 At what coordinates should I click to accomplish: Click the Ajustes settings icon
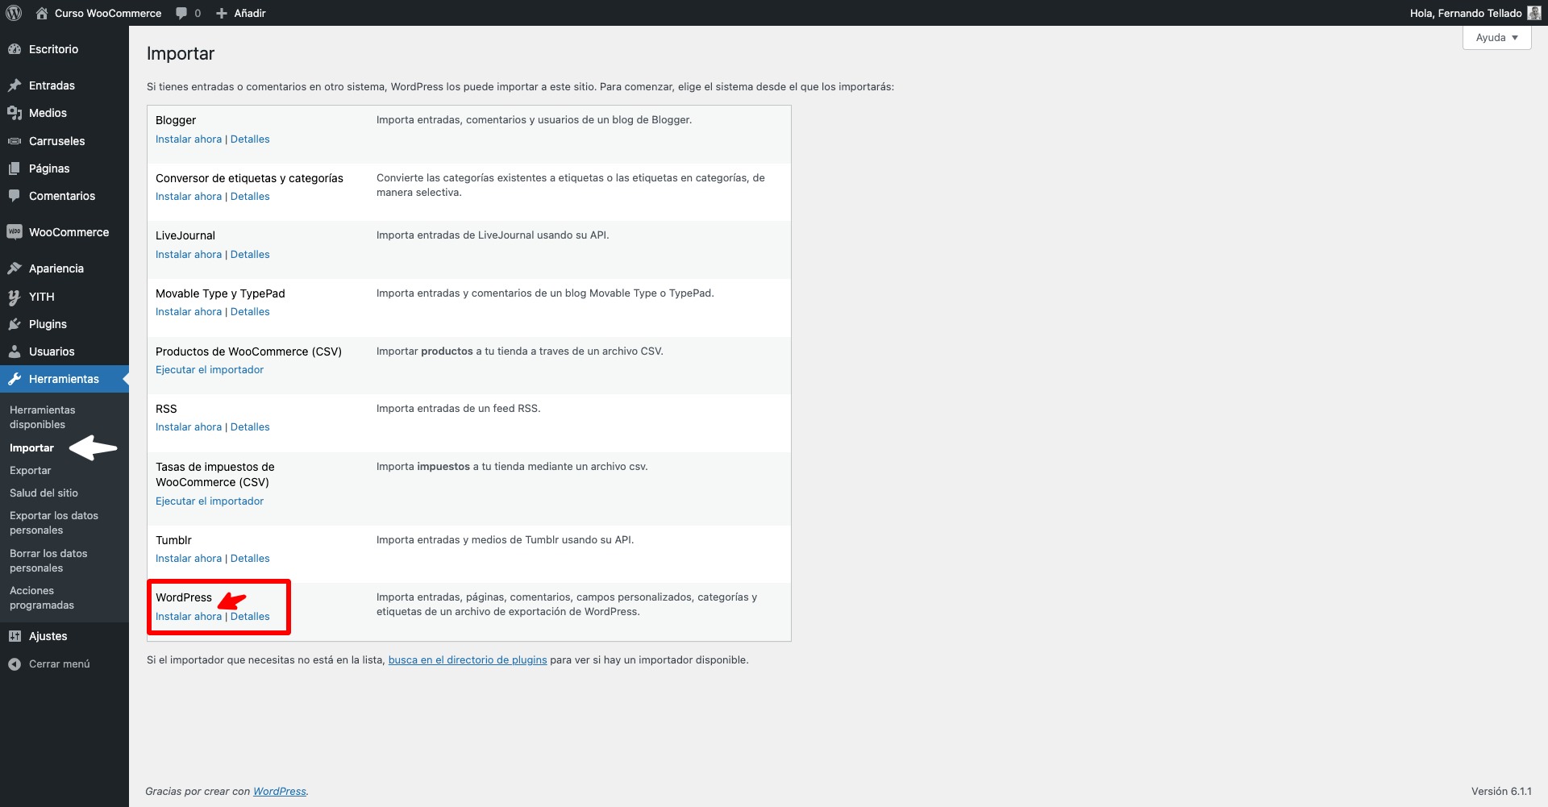pos(15,636)
